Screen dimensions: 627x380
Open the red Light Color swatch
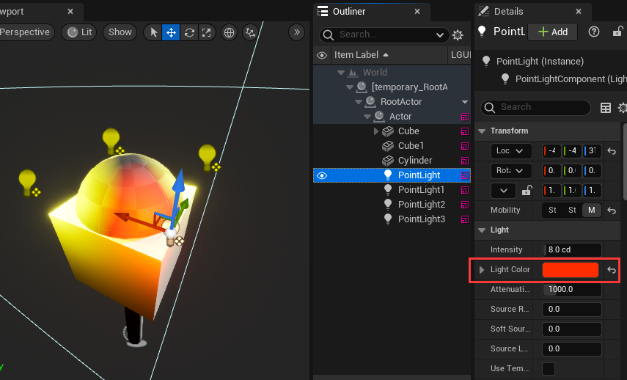click(571, 270)
